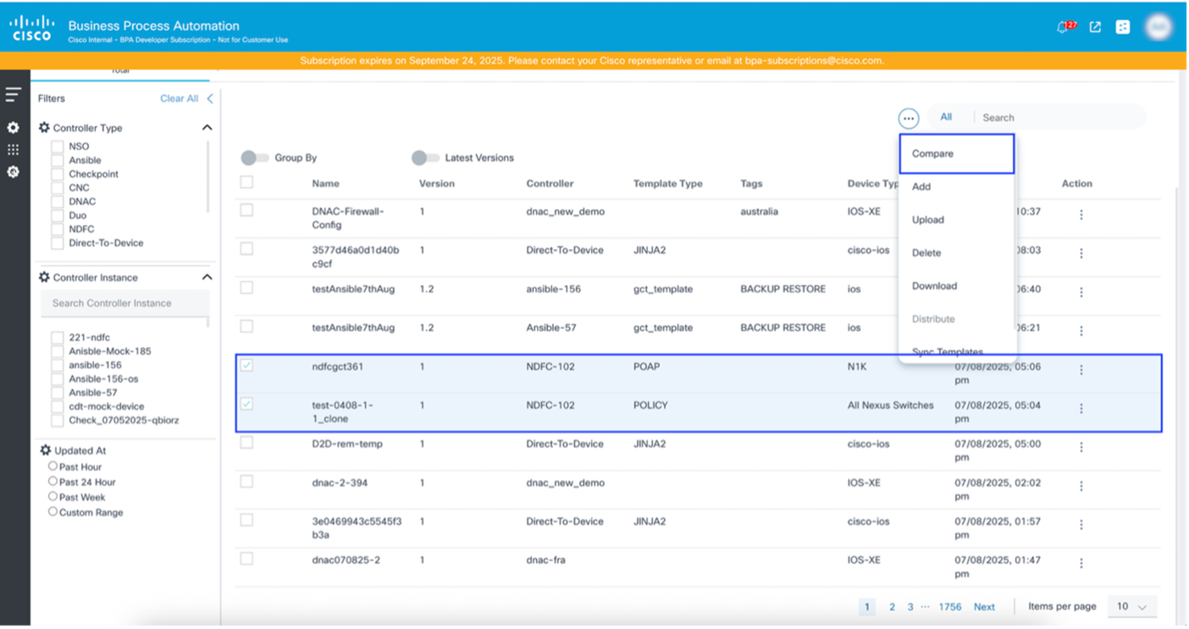
Task: Click the open-in-new-window icon in header
Action: 1095,27
